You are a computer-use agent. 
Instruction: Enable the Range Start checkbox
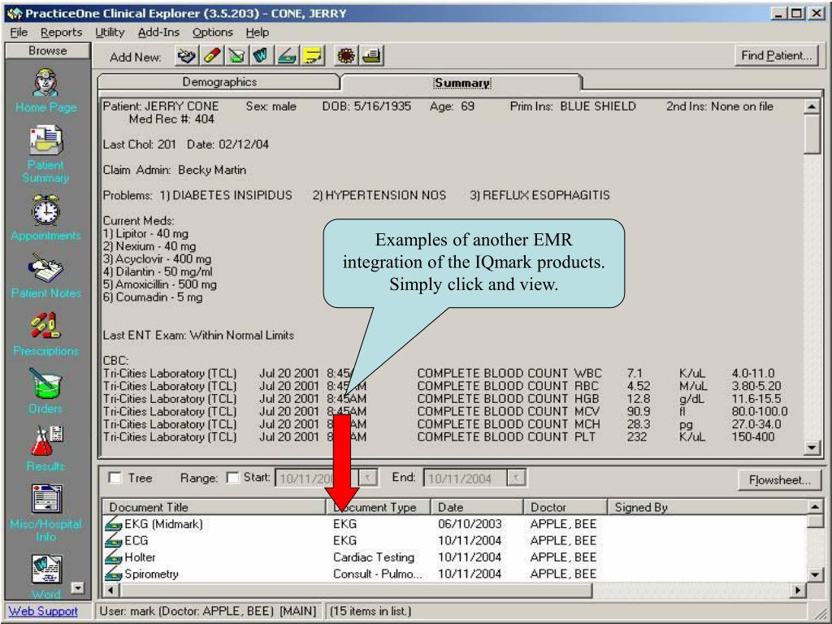(x=232, y=478)
